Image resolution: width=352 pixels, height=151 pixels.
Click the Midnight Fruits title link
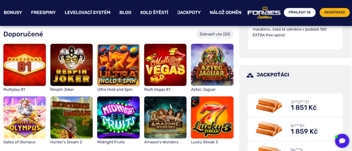[111, 142]
